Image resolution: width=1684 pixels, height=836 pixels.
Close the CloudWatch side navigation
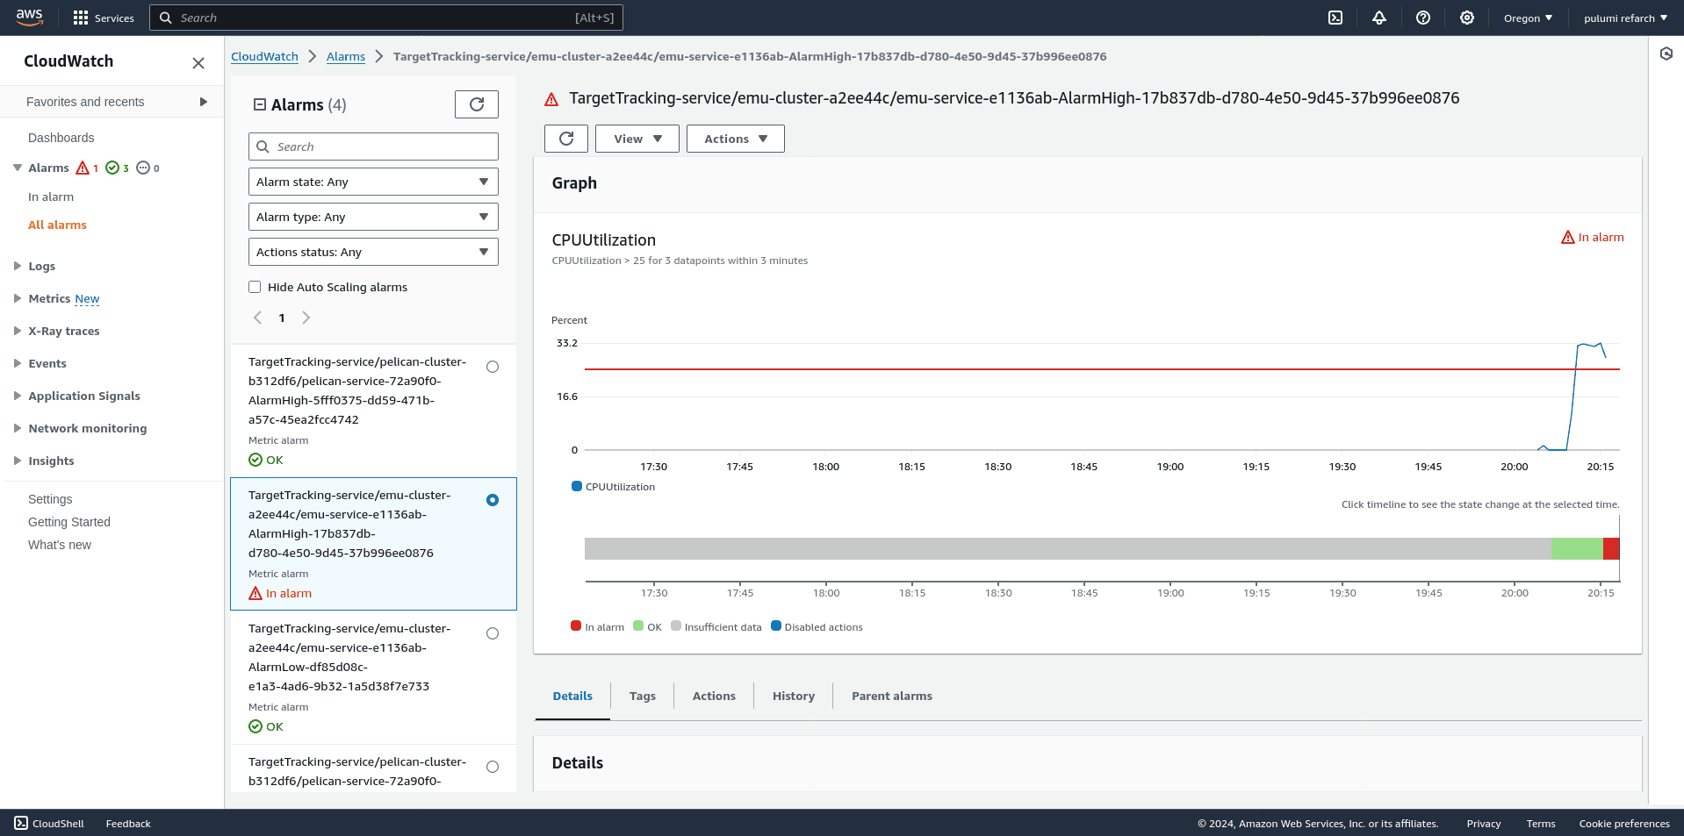pos(198,62)
